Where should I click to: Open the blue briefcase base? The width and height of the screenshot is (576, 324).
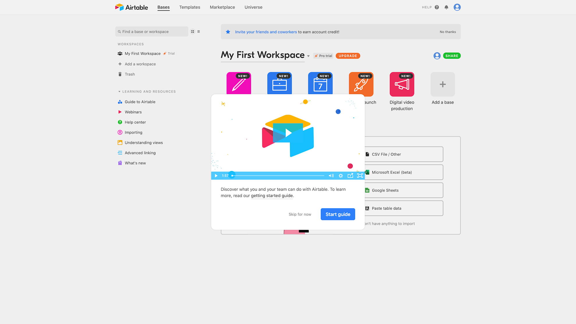(280, 83)
